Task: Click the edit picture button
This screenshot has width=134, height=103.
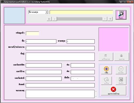Action: click(106, 57)
